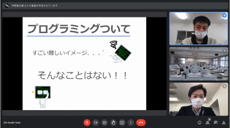Open the activities shapes icon
The height and width of the screenshot is (128, 230).
224,123
